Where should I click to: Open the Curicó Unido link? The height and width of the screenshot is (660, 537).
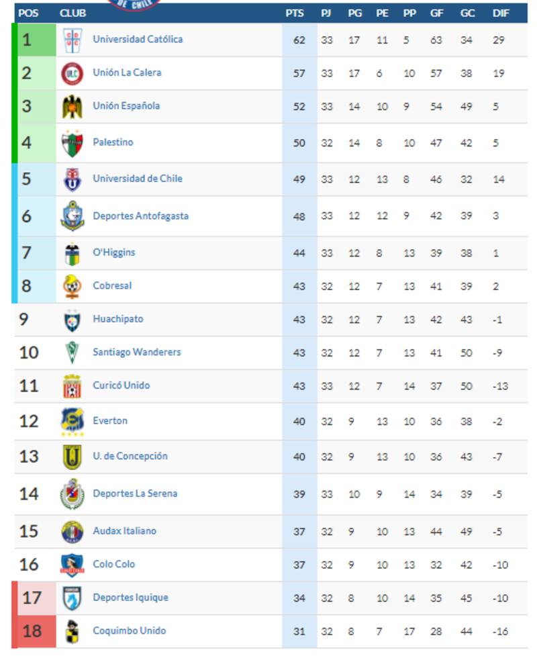click(121, 385)
